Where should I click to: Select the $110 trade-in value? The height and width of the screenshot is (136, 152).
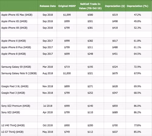click(x=90, y=113)
